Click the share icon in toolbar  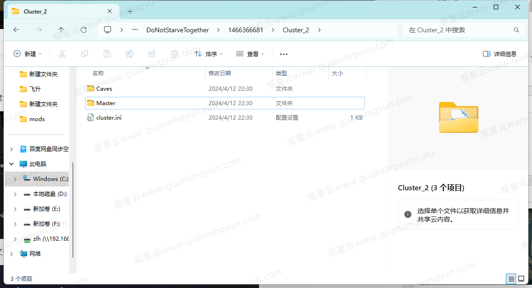[x=152, y=54]
